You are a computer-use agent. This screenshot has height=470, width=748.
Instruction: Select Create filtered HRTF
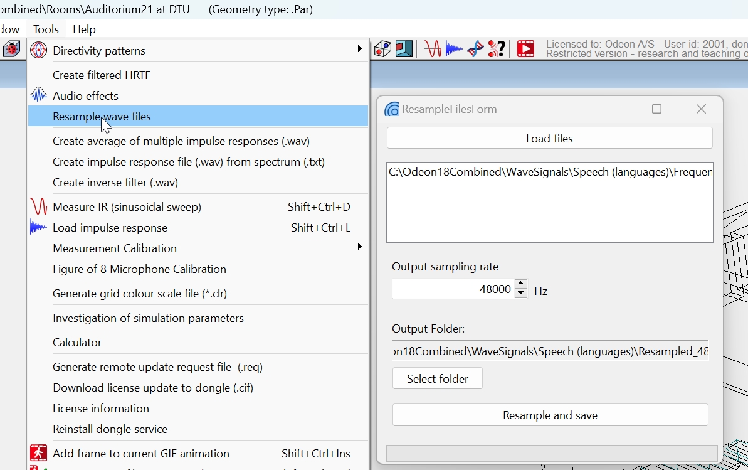198,75
